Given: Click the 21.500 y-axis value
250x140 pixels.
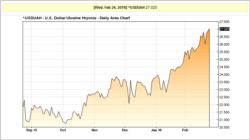Looking at the screenshot, I should click(x=224, y=112).
